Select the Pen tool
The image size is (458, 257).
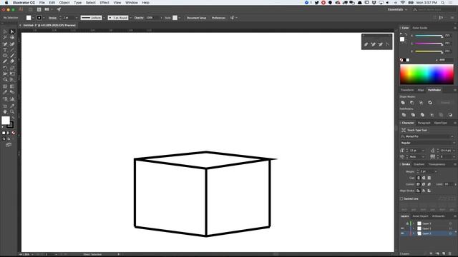5,44
